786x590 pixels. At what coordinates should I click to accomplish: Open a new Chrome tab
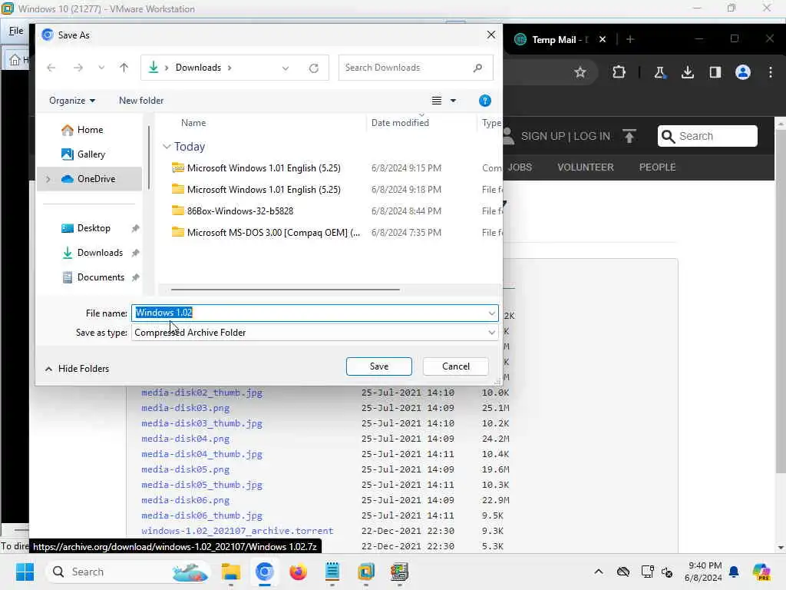click(x=630, y=40)
